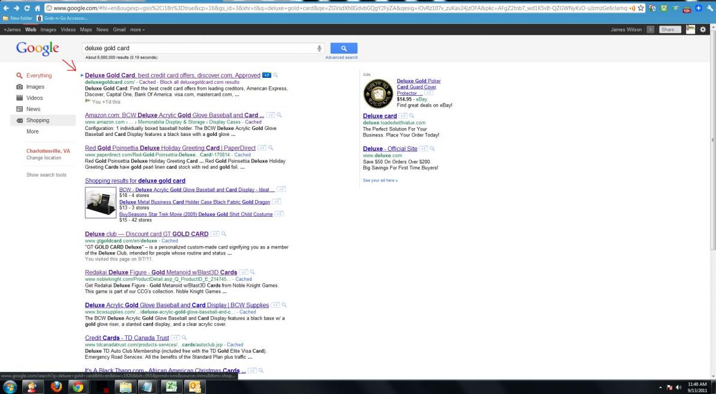Open the Deluxe Gold Card result link
Viewport: 716px width, 394px height.
173,75
